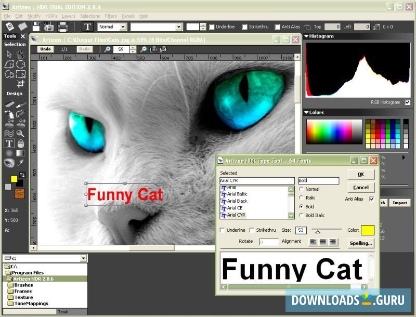Collapse the Histogram panel
The height and width of the screenshot is (317, 416).
point(306,36)
